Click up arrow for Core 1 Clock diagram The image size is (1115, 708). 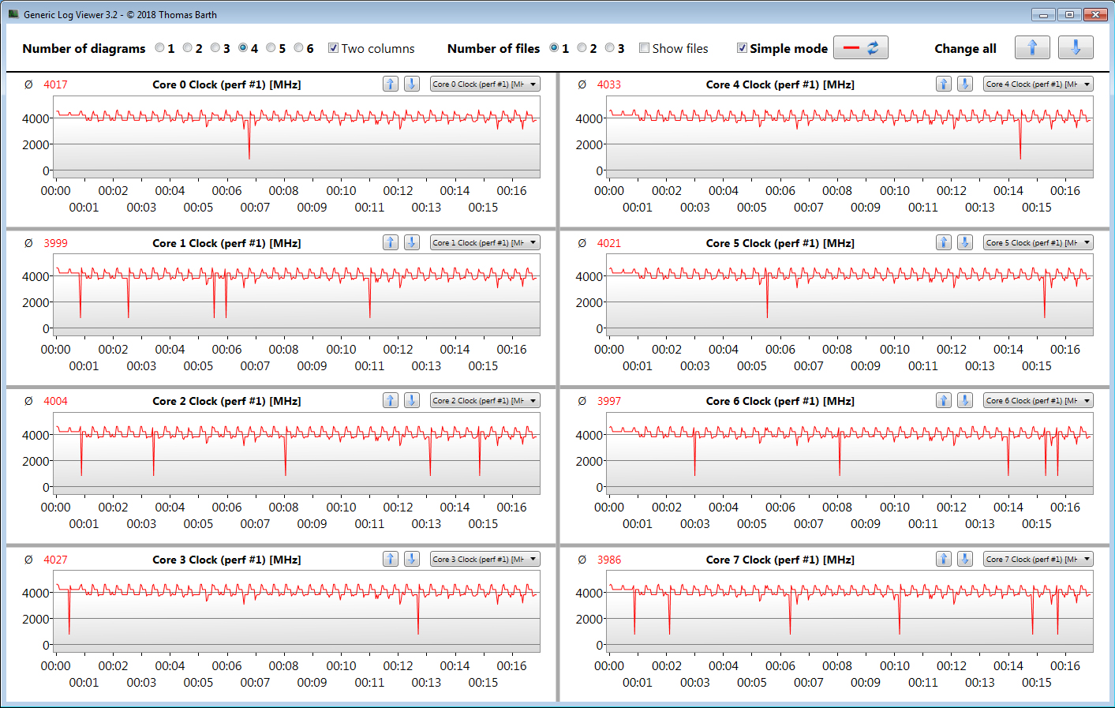pos(391,242)
